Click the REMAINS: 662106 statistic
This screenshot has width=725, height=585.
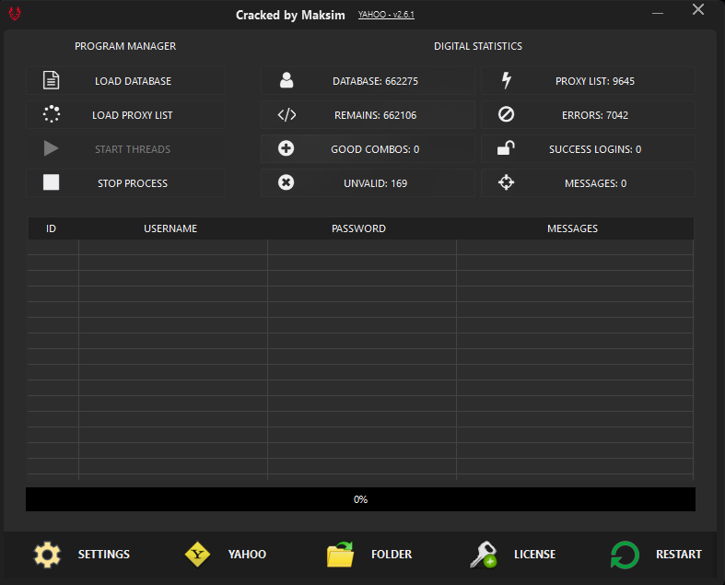pos(368,114)
